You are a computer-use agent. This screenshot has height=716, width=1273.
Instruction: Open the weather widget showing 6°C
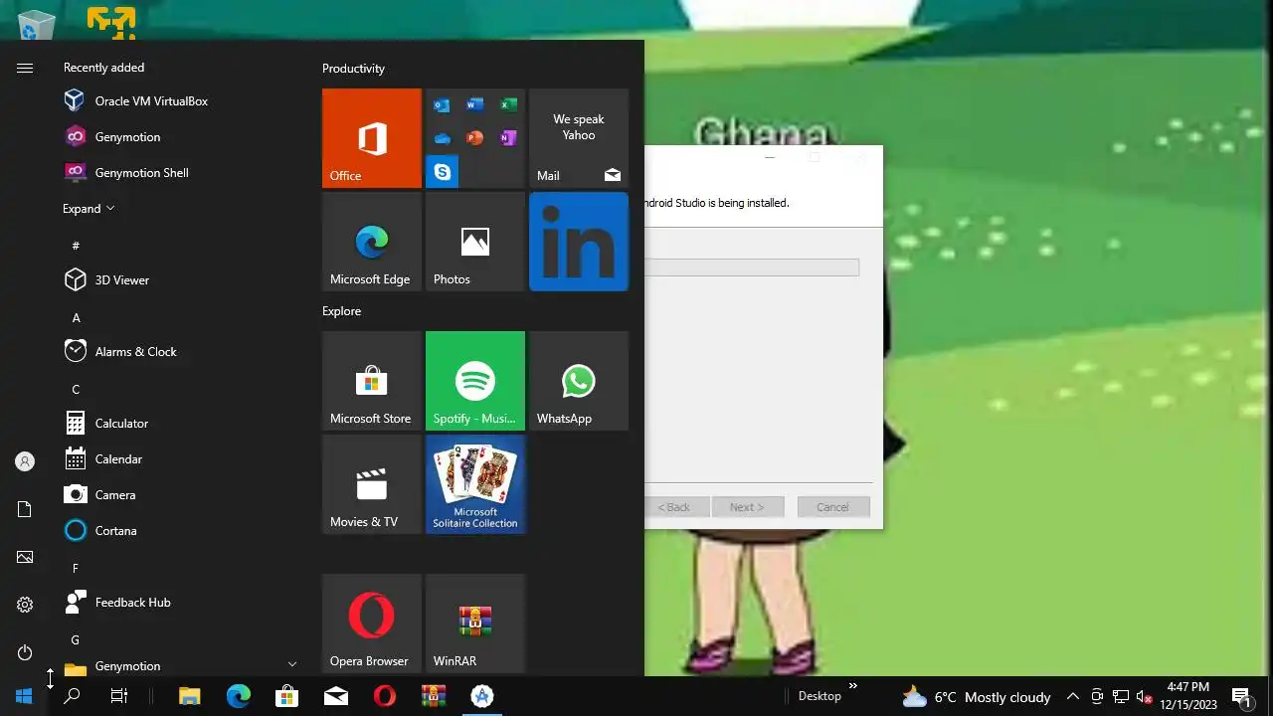tap(976, 697)
